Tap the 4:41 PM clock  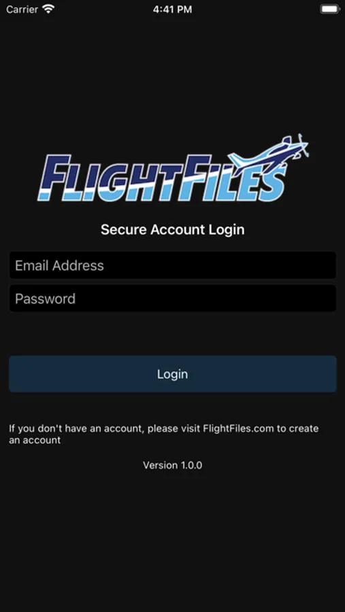[x=172, y=10]
